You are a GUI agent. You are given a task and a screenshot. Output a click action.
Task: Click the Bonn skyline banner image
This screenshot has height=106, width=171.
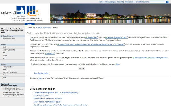pos(111,13)
